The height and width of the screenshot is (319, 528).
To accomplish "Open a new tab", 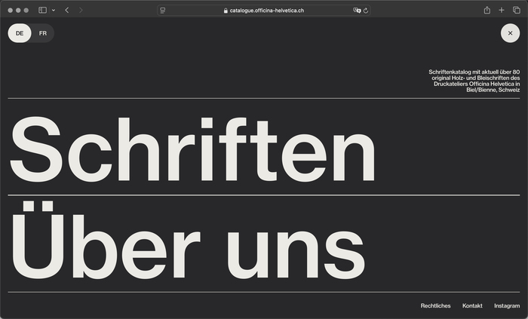I will 502,11.
